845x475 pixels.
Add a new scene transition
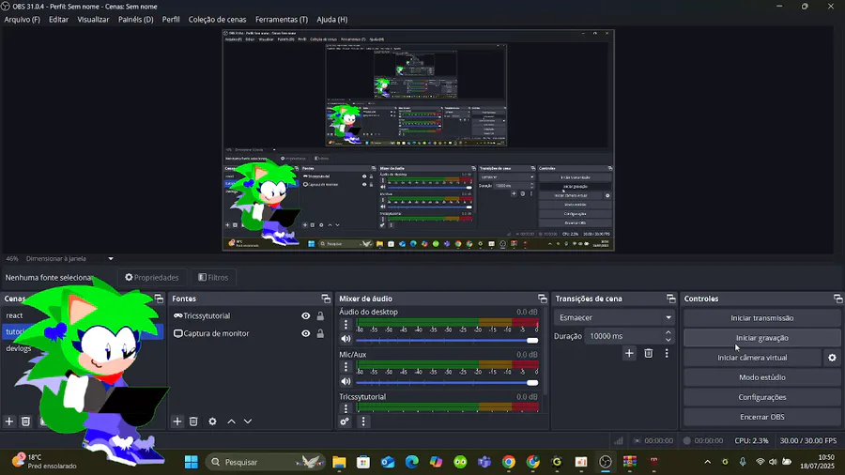coord(629,353)
